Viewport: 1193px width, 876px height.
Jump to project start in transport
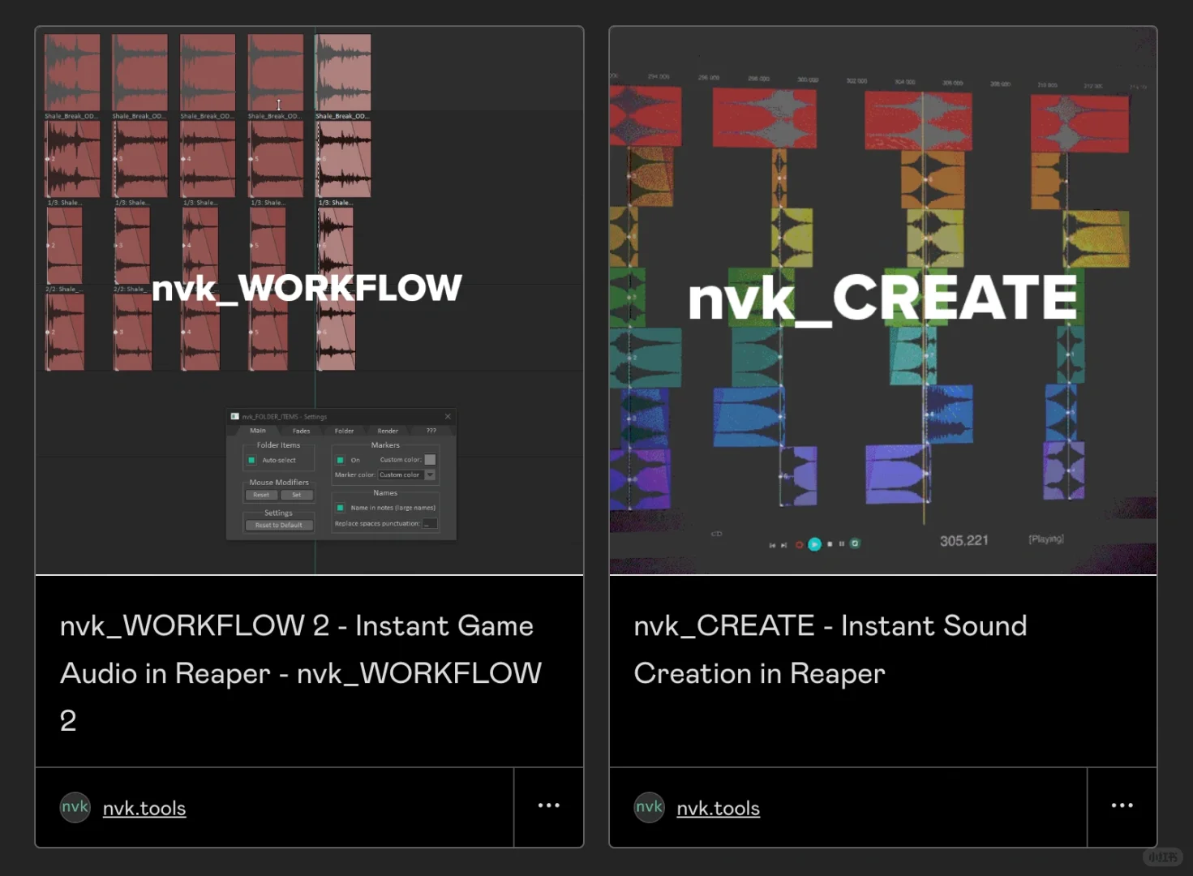[772, 545]
